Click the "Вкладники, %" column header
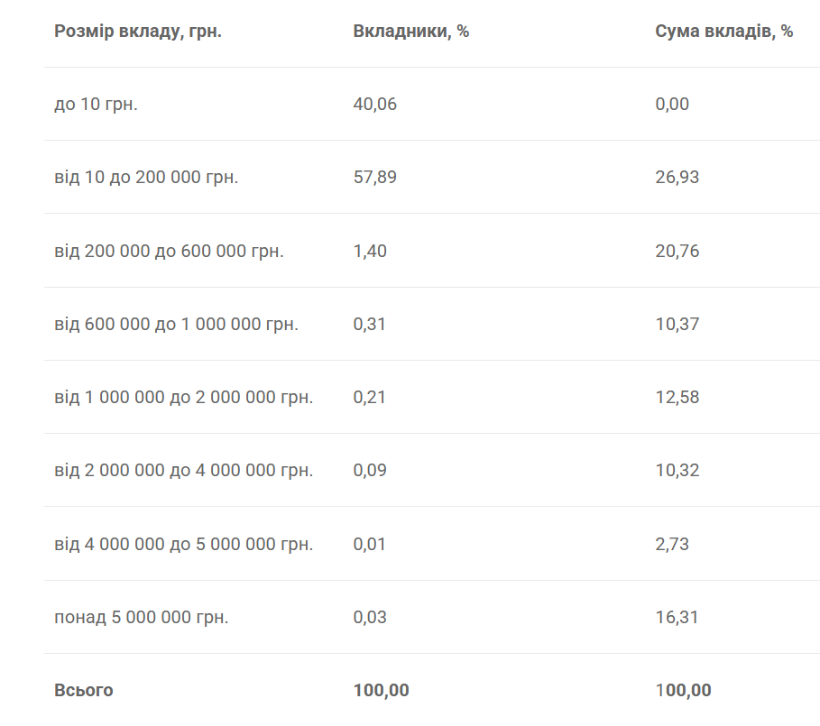The image size is (820, 726). tap(410, 31)
